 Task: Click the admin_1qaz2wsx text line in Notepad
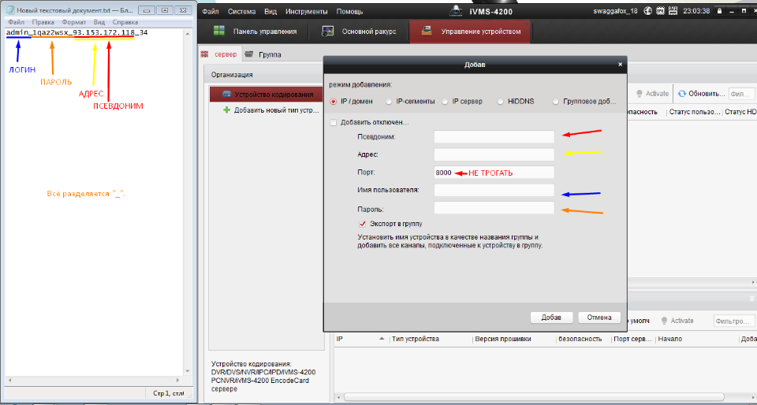76,32
